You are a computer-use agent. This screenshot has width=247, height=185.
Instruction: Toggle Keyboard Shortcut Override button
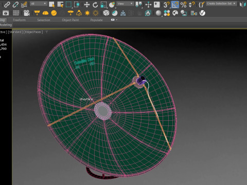point(156,5)
